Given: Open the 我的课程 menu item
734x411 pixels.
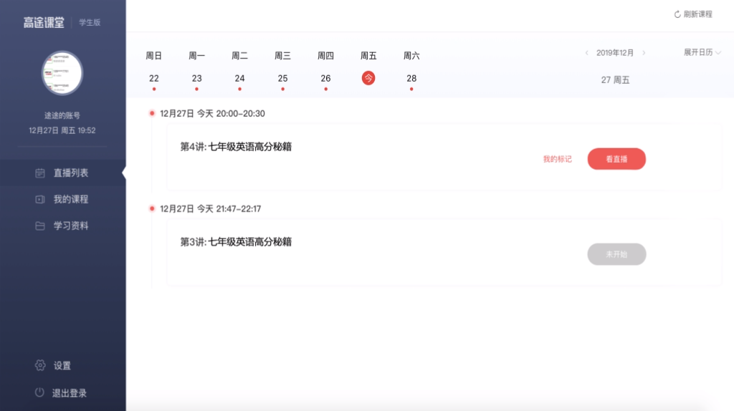Looking at the screenshot, I should (x=70, y=200).
